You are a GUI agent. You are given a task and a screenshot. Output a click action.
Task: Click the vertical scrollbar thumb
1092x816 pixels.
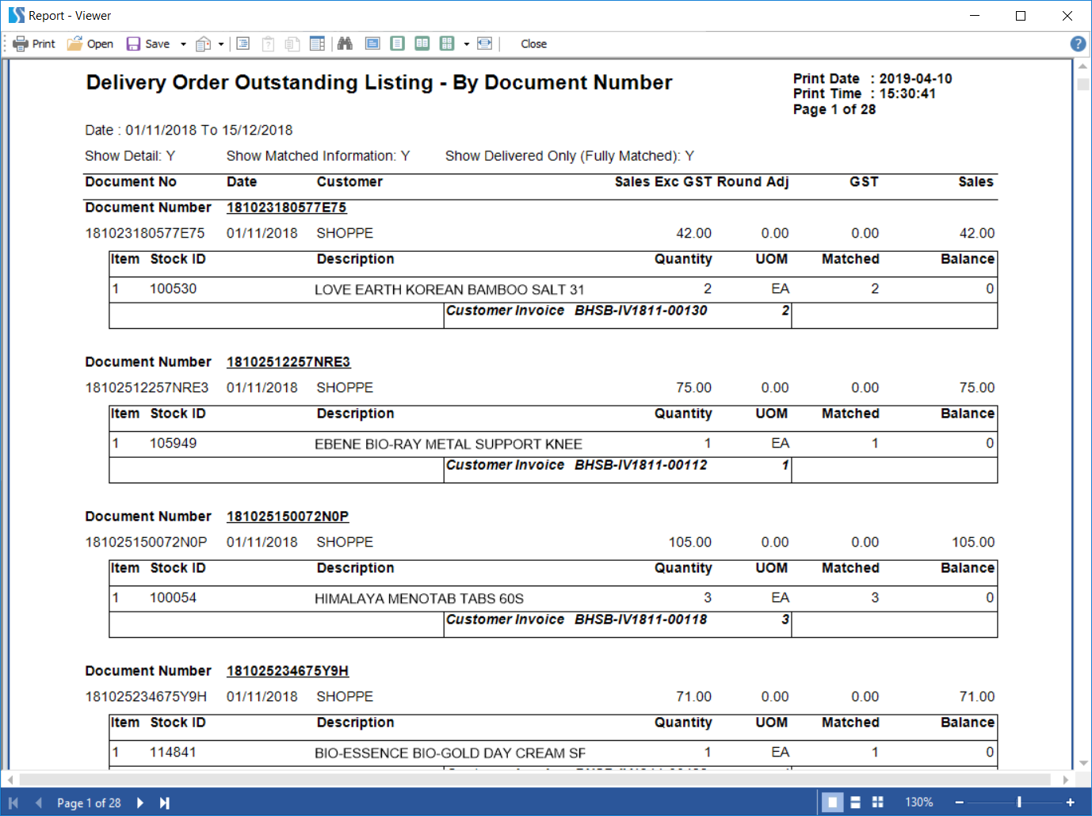coord(1083,84)
